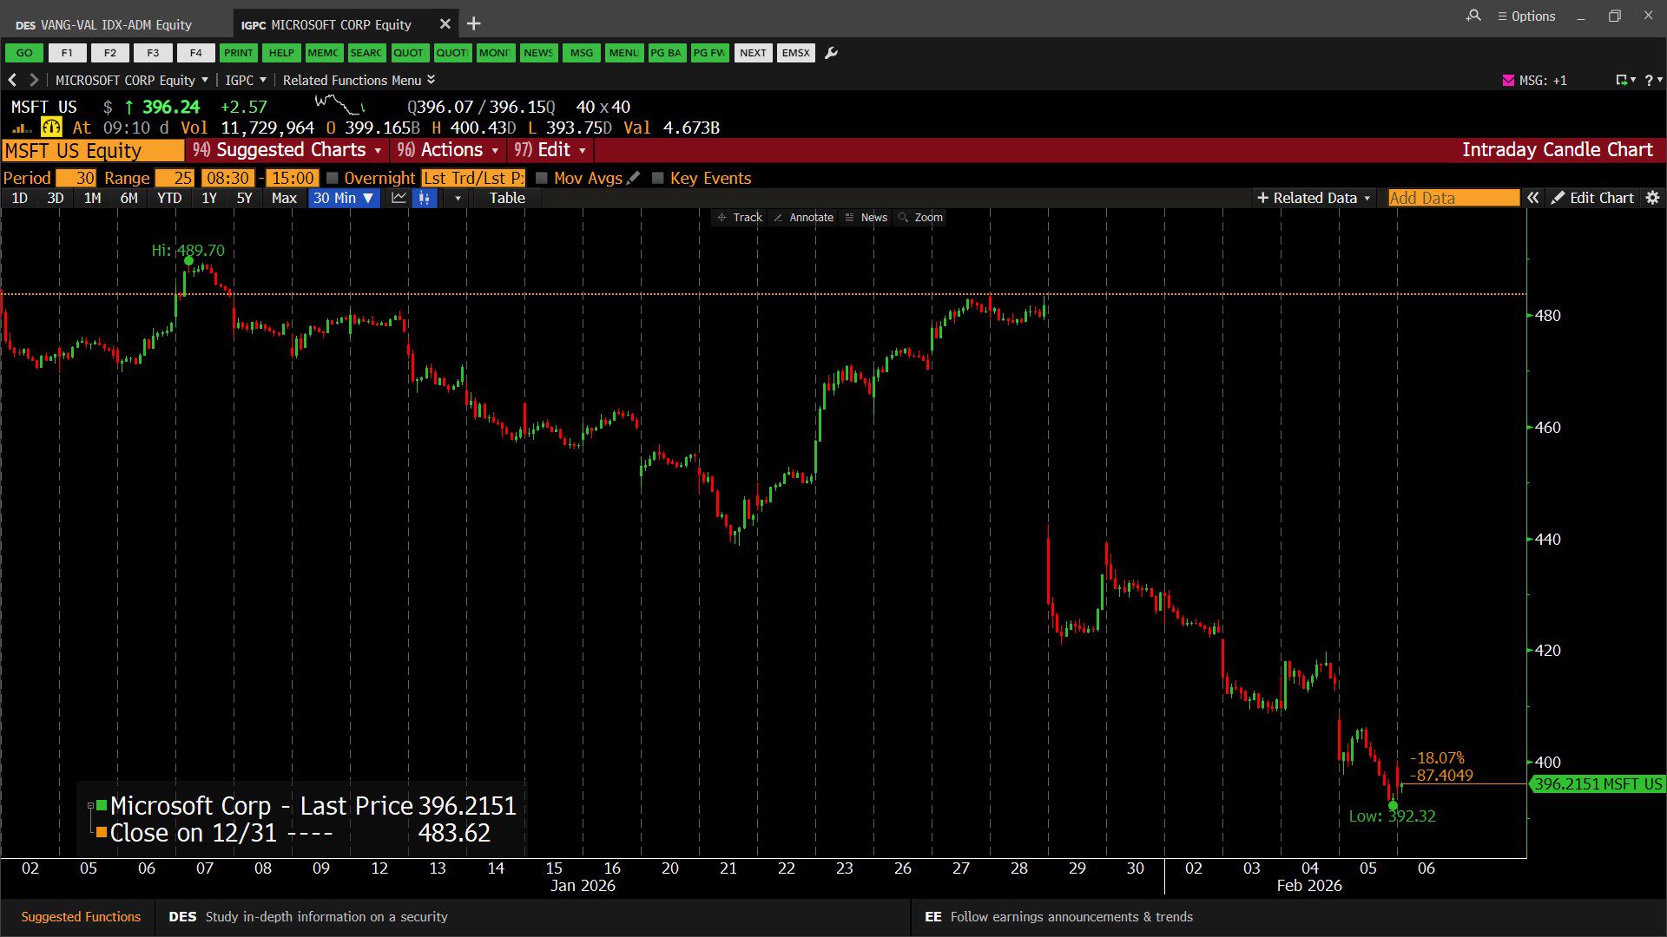
Task: Select the 1M range toggle
Action: click(x=93, y=198)
